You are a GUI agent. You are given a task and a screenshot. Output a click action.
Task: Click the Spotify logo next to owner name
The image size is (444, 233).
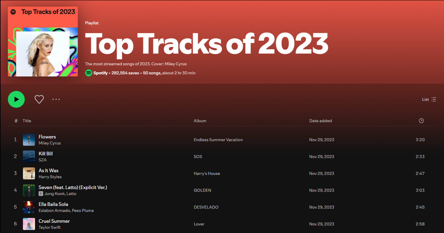click(x=89, y=73)
